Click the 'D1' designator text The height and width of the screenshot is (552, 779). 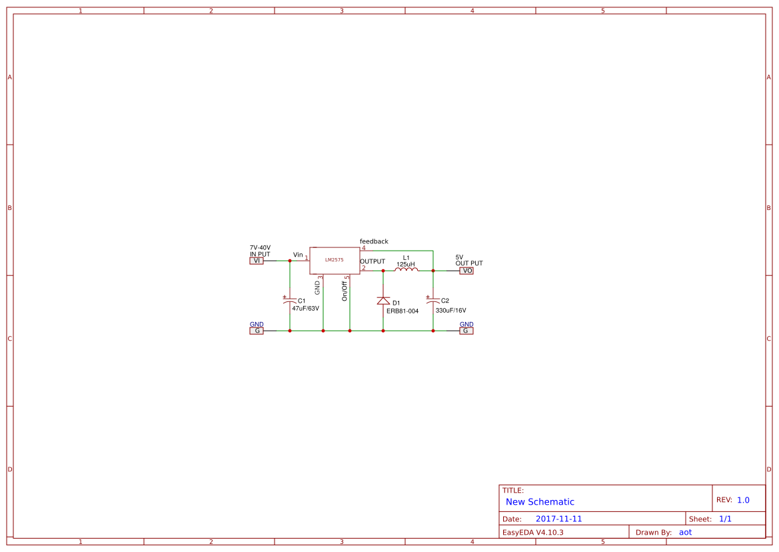[396, 303]
